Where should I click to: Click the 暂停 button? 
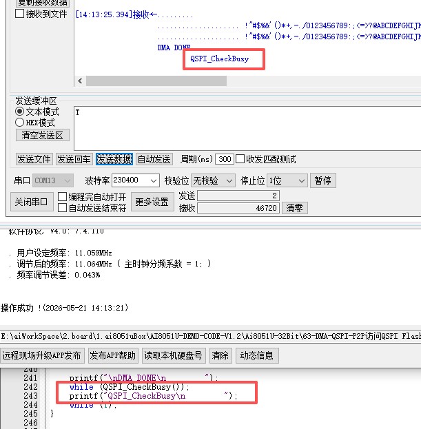pos(323,180)
